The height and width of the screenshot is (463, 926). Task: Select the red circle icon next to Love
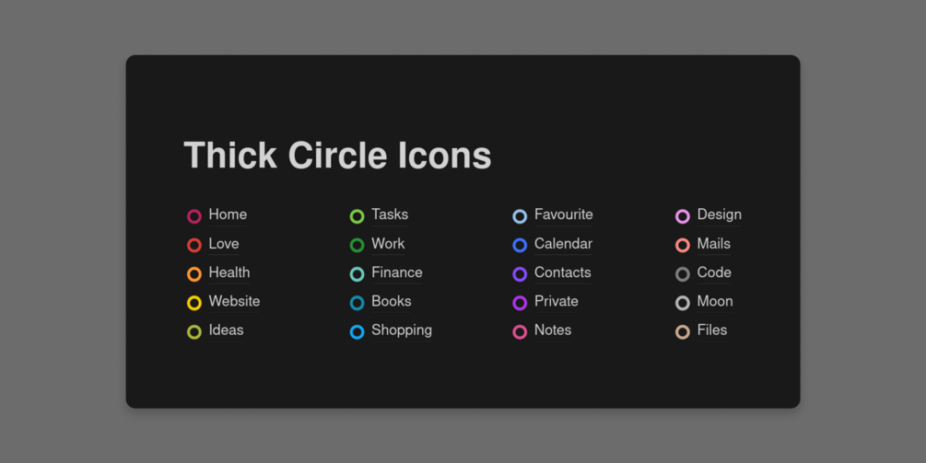(x=194, y=245)
